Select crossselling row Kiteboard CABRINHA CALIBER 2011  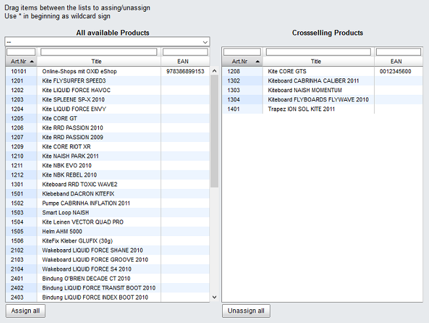tap(323, 81)
